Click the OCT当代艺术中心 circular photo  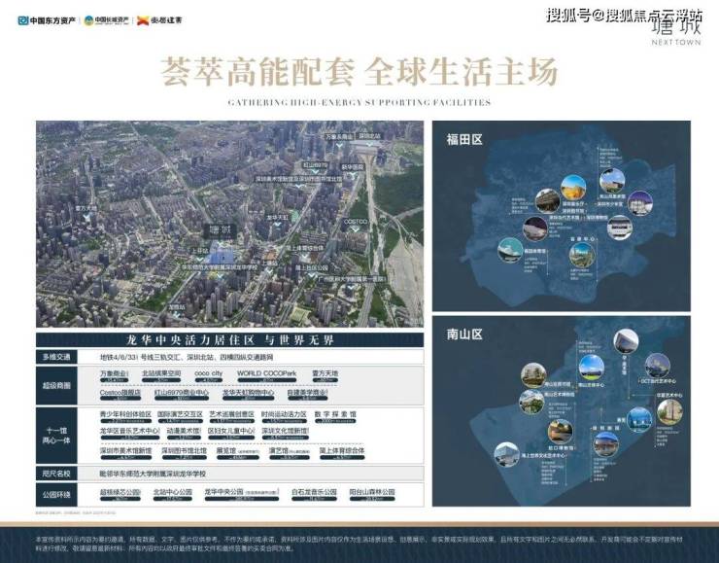coord(658,366)
